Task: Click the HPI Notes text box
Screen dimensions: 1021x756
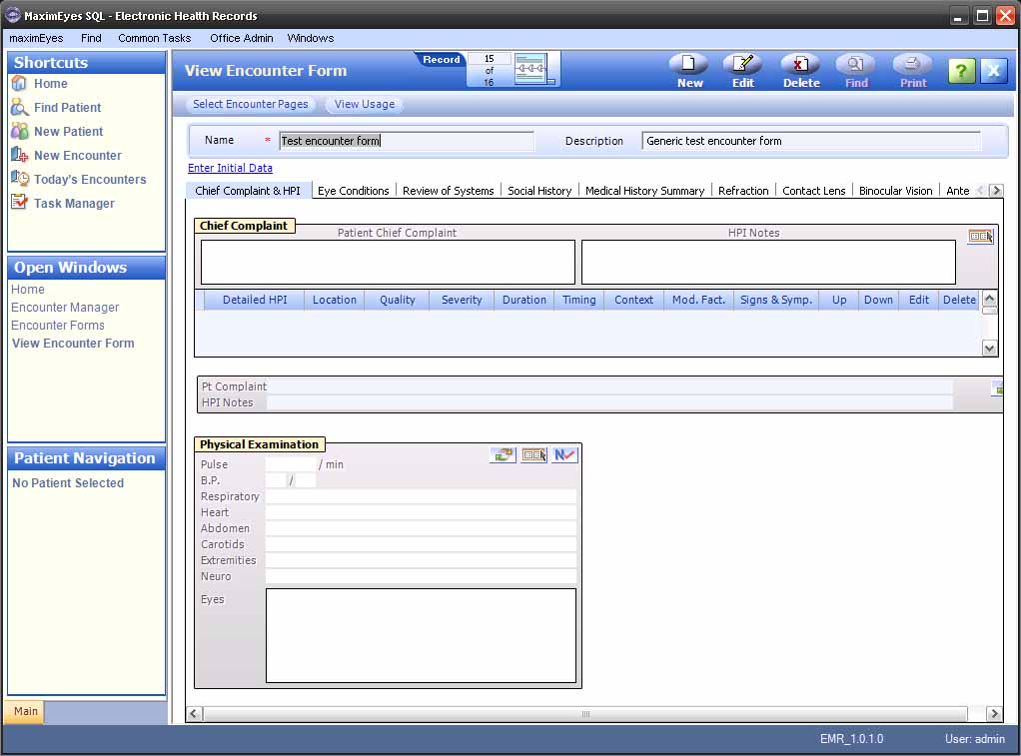Action: pyautogui.click(x=768, y=263)
